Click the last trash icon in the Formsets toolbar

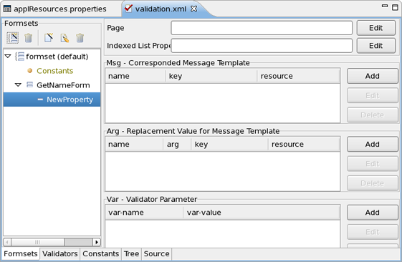click(x=80, y=38)
